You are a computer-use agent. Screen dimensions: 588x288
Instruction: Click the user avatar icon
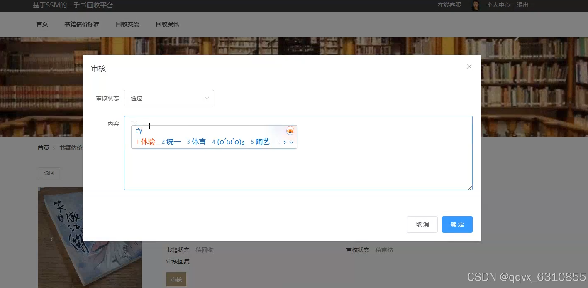[476, 5]
